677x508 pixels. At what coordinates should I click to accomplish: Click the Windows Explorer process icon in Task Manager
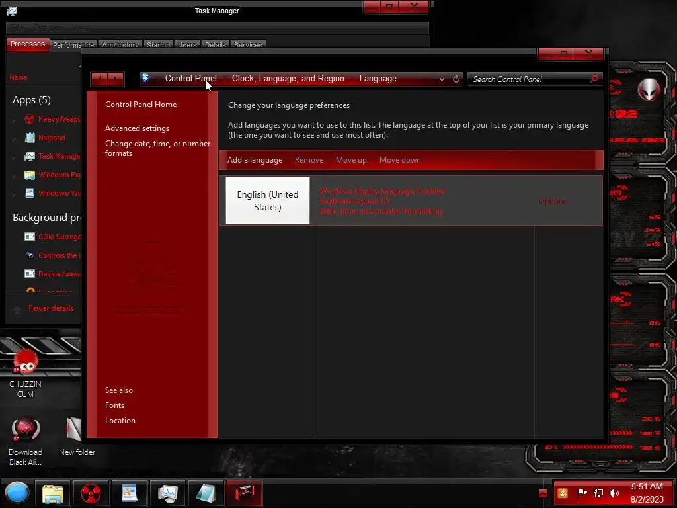(30, 175)
